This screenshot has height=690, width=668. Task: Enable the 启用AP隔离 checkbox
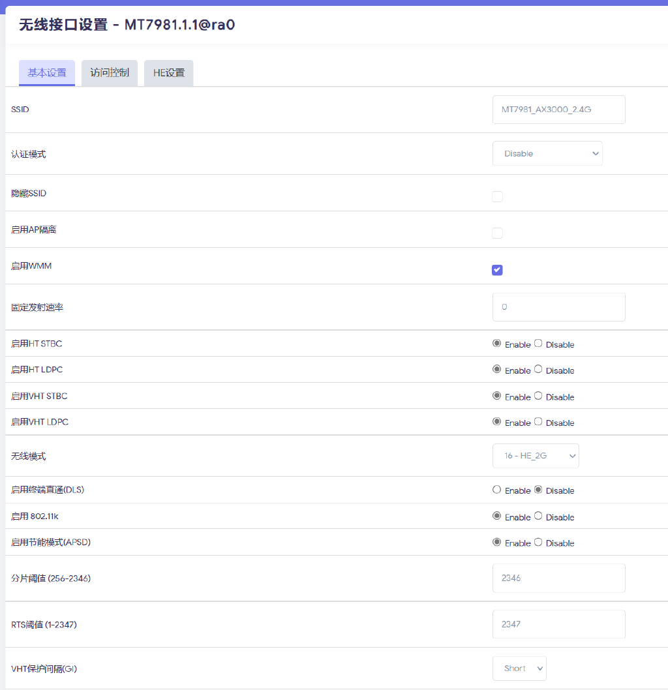[497, 233]
